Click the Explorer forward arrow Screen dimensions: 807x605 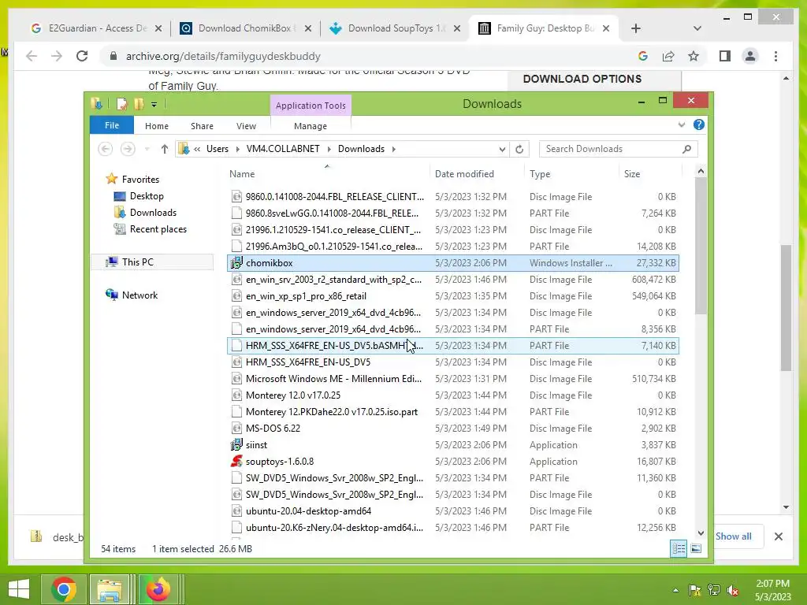click(128, 149)
